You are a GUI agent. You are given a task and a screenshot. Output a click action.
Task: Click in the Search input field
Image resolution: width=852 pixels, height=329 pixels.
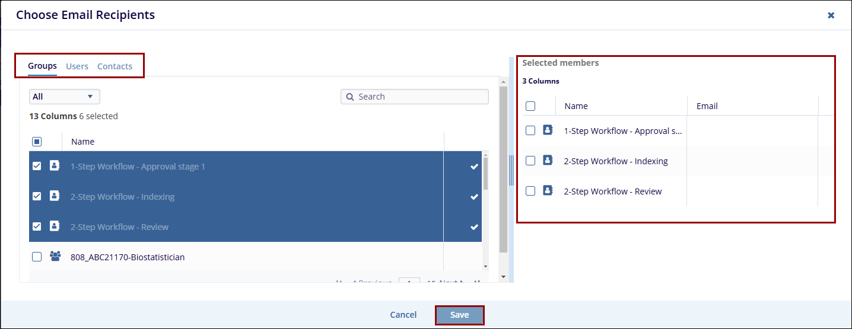point(421,97)
